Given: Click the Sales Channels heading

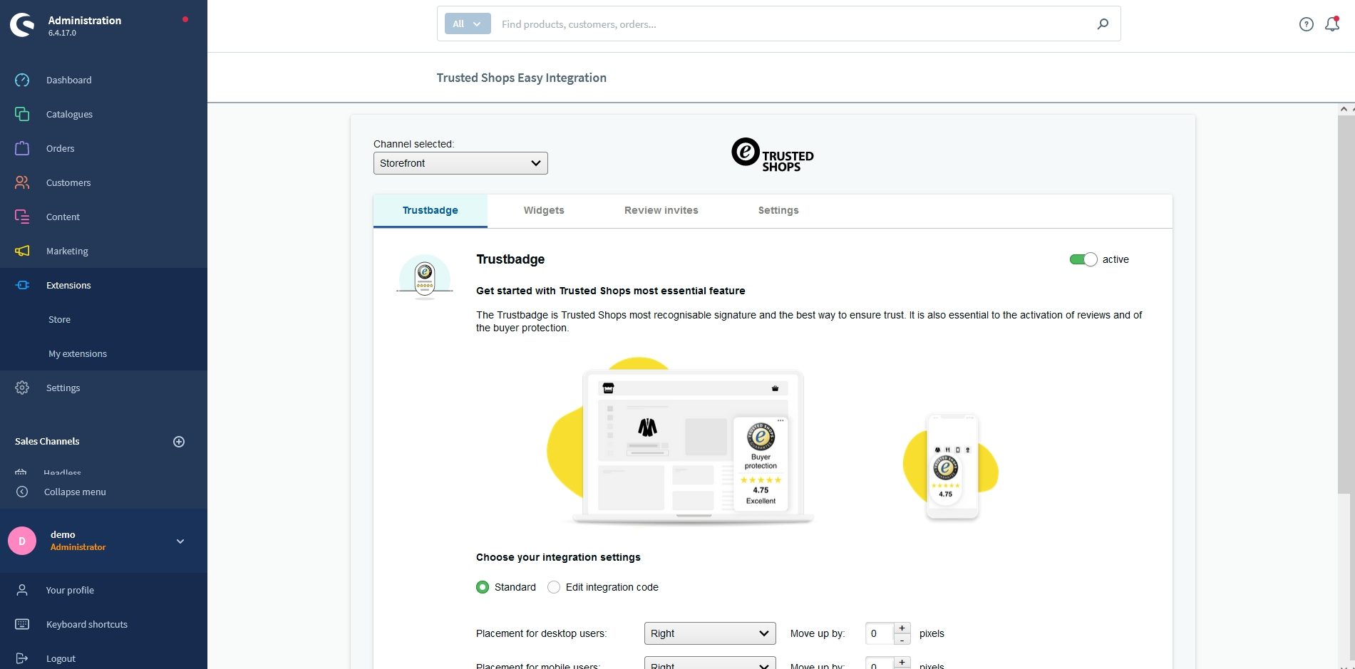Looking at the screenshot, I should (47, 442).
